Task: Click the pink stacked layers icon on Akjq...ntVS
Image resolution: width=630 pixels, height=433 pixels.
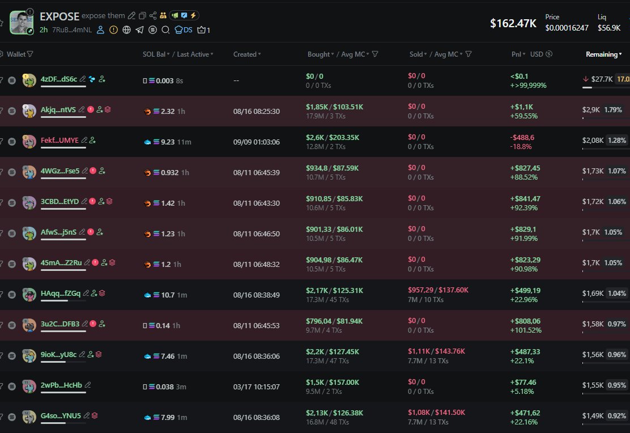Action: (108, 109)
